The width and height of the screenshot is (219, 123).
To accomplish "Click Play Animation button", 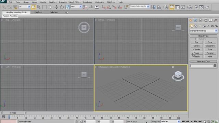I will (x=192, y=122).
